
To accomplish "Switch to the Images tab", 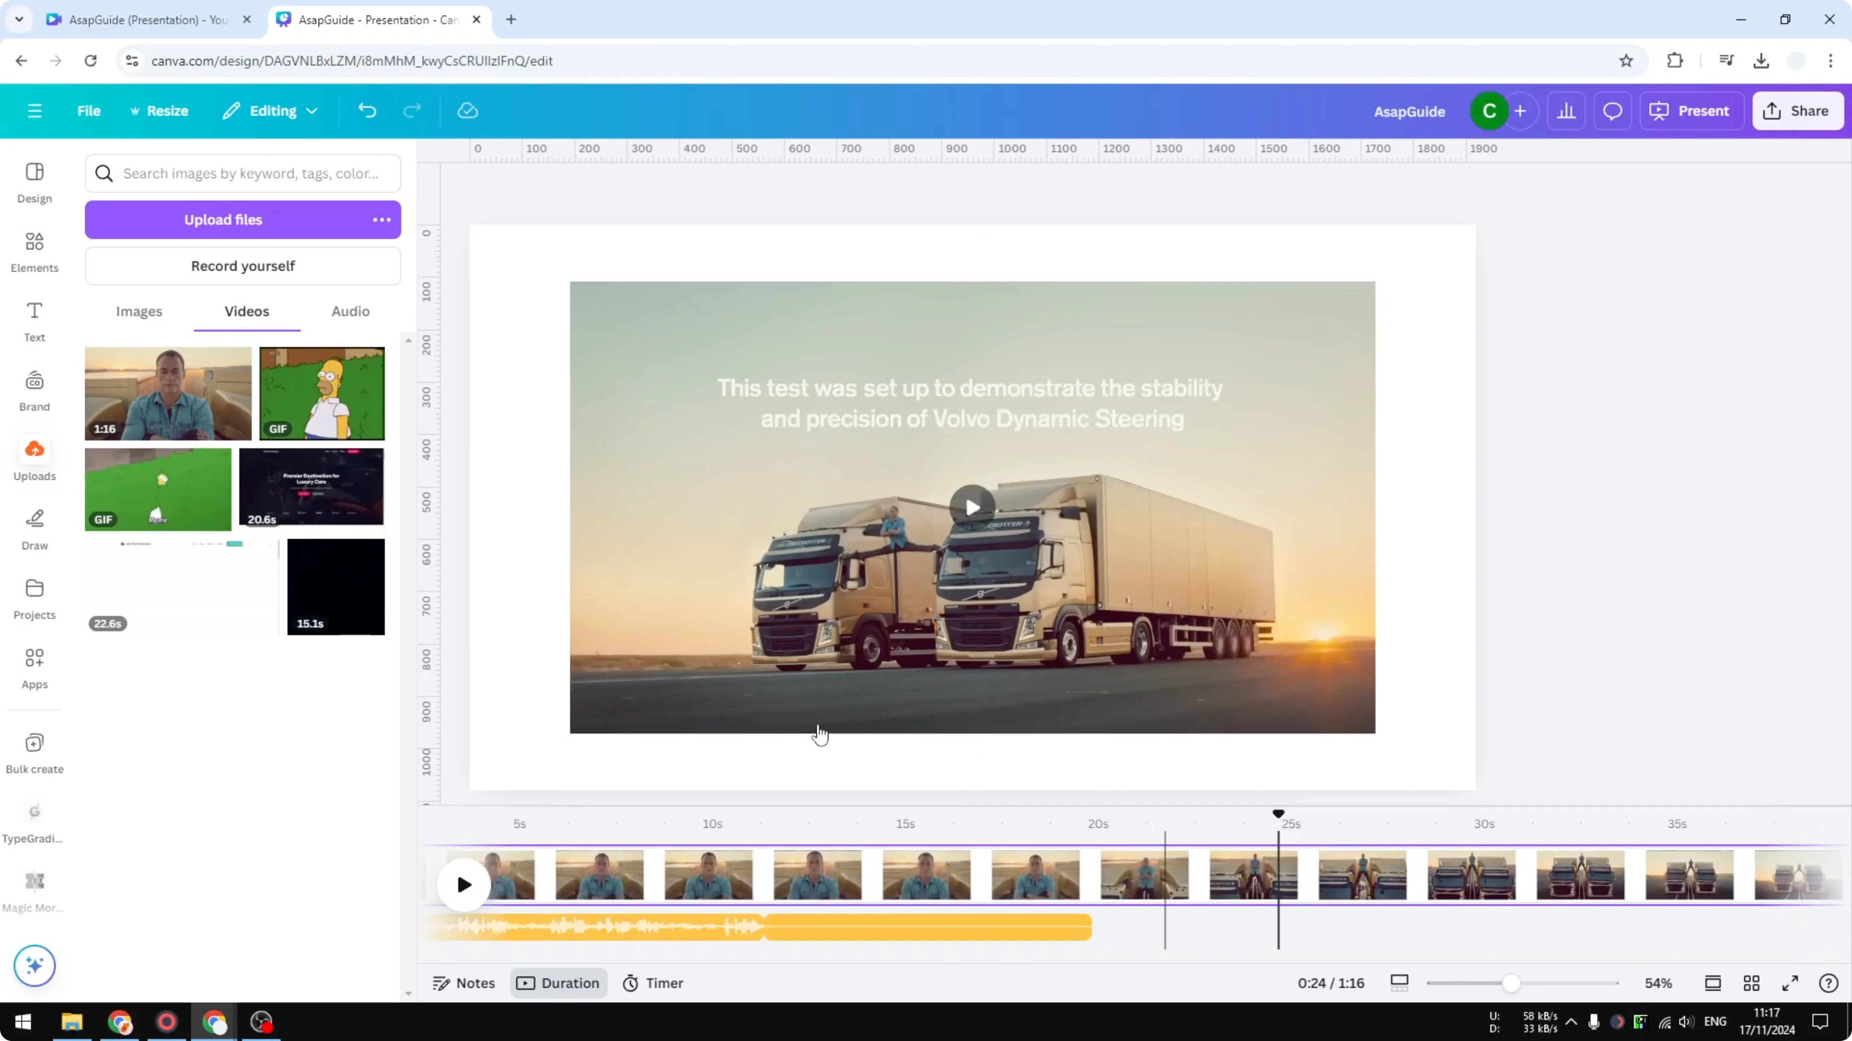I will [x=139, y=311].
